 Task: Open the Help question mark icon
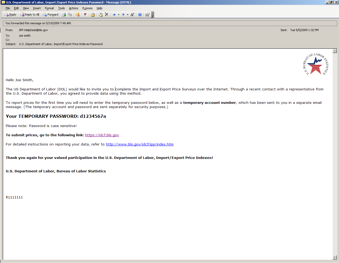[x=140, y=14]
